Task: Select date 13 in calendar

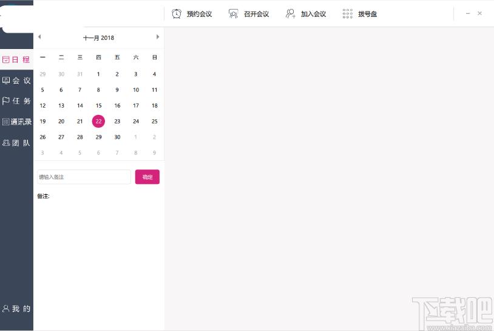Action: pyautogui.click(x=61, y=105)
